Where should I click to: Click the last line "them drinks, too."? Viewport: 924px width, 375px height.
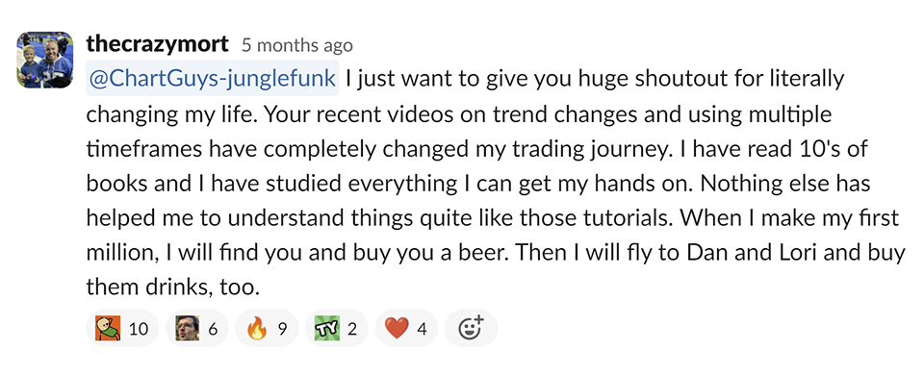point(172,287)
